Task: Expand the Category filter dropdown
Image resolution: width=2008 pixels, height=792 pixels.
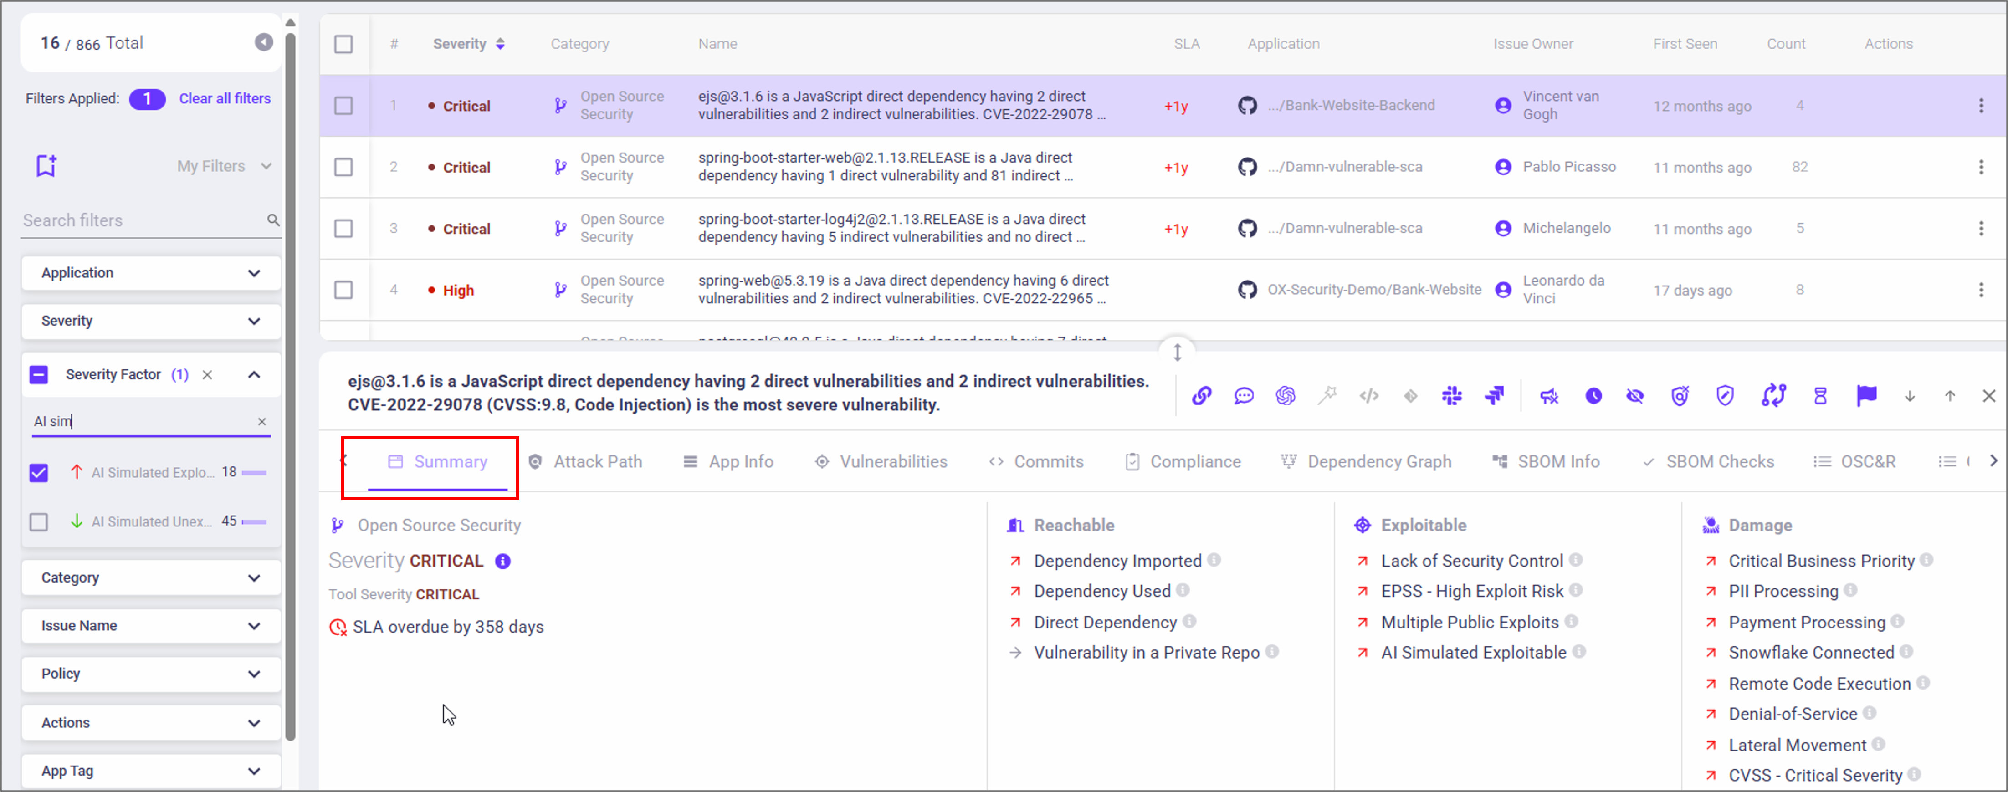Action: (150, 577)
